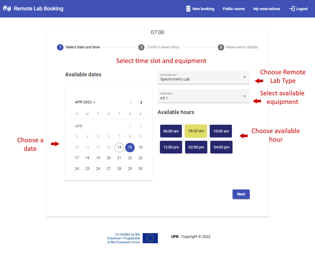Viewport: 315px width, 253px height.
Task: Select April 15 on the calendar
Action: pyautogui.click(x=130, y=147)
